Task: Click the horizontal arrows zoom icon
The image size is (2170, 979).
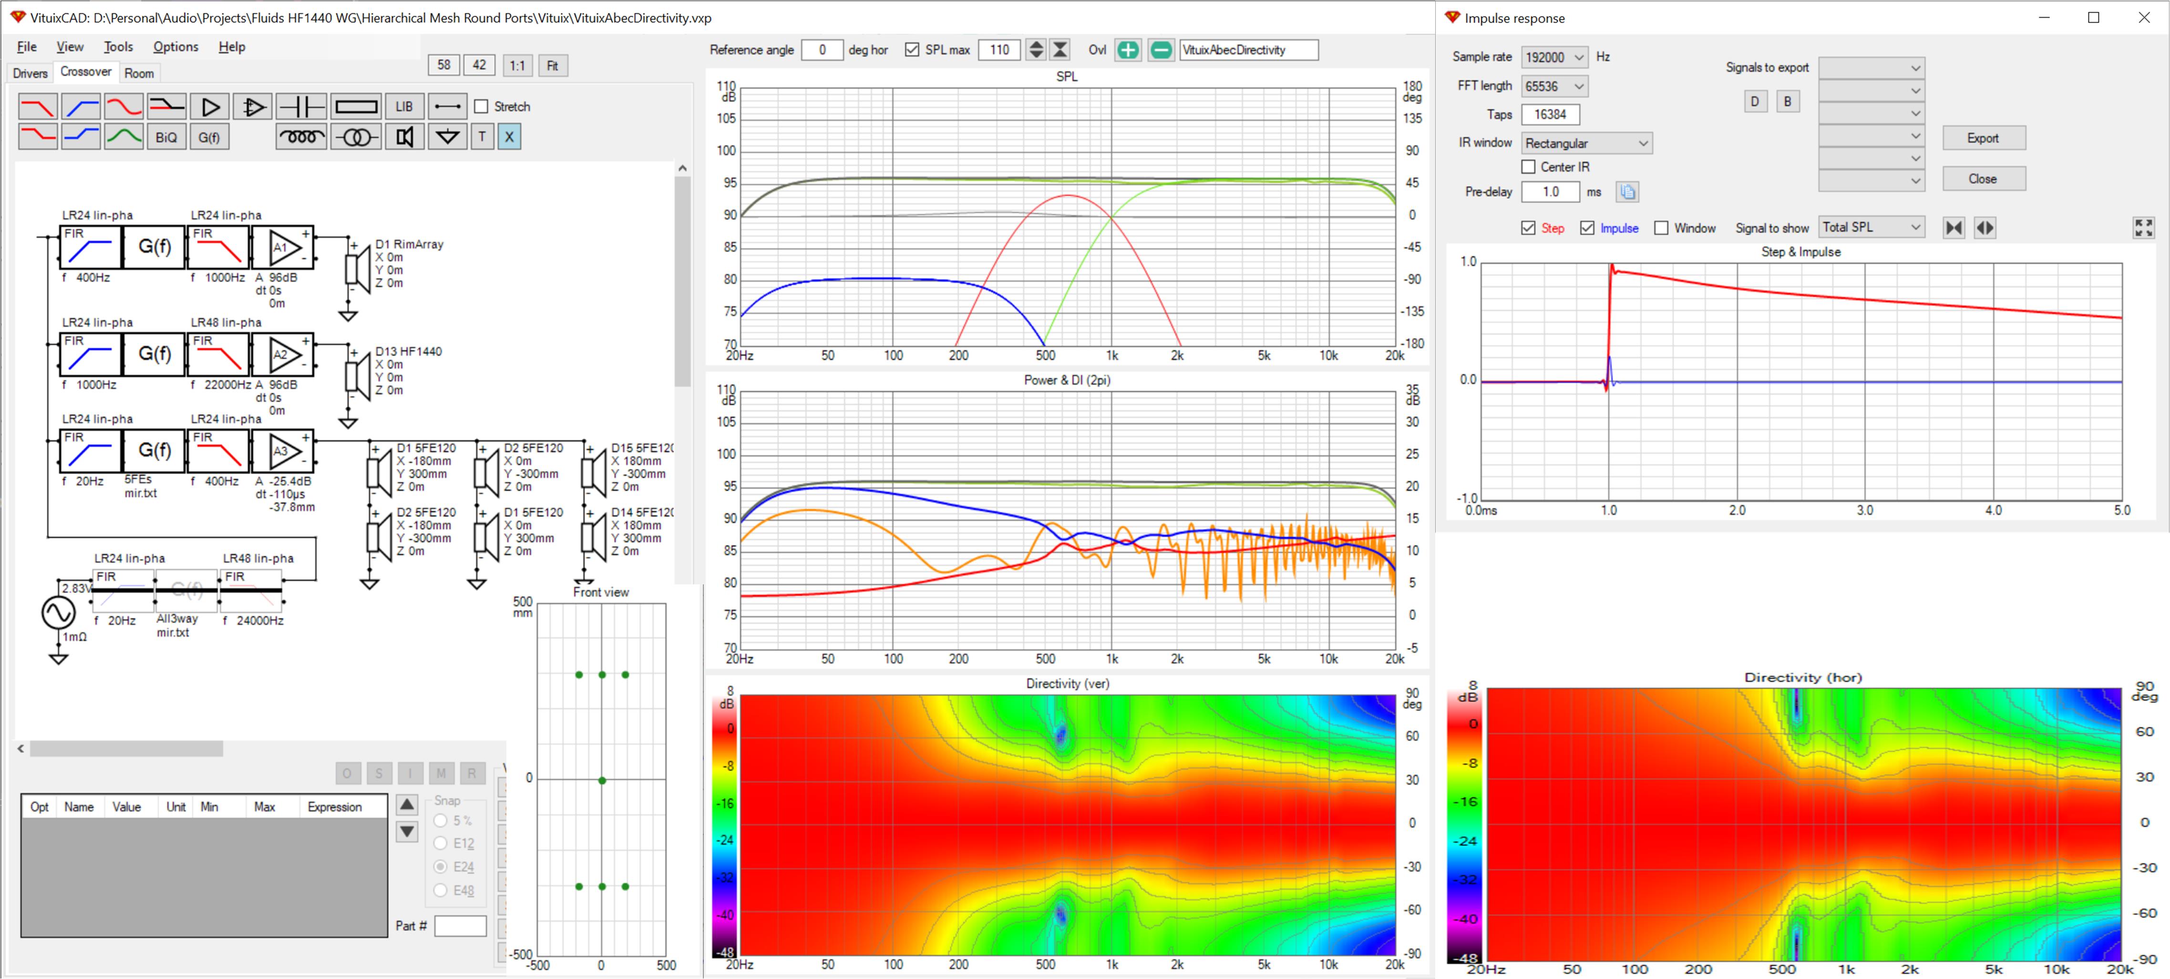Action: [x=1985, y=227]
